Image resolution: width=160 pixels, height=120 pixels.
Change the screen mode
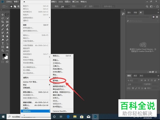7,62
